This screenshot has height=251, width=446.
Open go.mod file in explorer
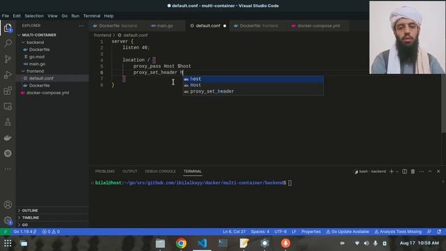[x=37, y=56]
